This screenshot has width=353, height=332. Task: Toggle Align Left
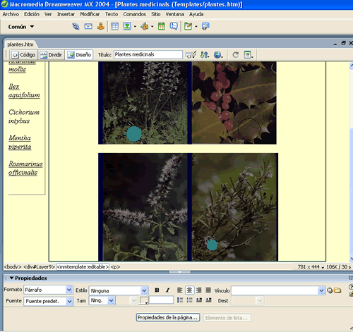tap(180, 290)
